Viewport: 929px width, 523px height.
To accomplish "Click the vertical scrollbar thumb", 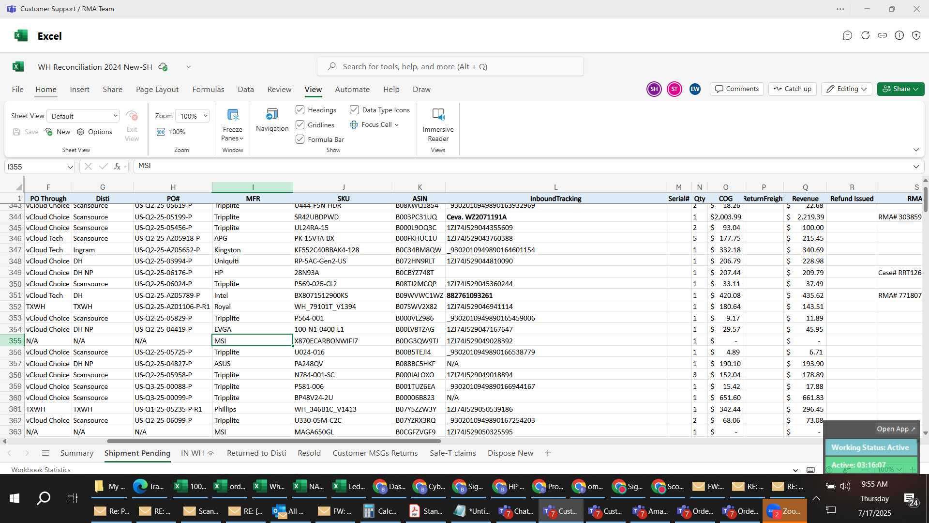I will [925, 199].
